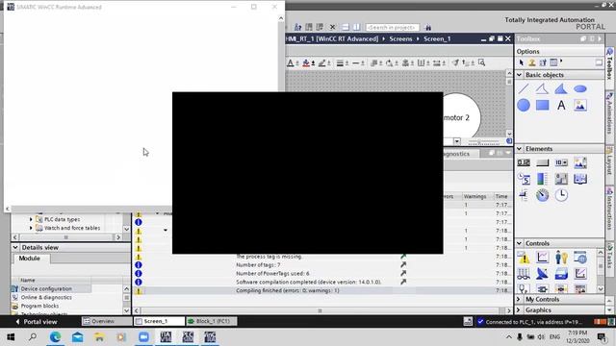Image resolution: width=616 pixels, height=346 pixels.
Task: Select the Polygon basic object
Action: click(561, 88)
